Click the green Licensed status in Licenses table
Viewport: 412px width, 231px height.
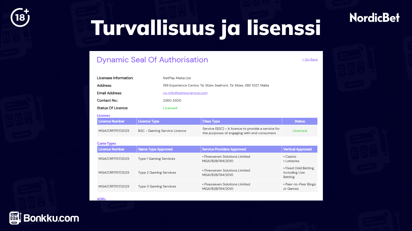(300, 131)
